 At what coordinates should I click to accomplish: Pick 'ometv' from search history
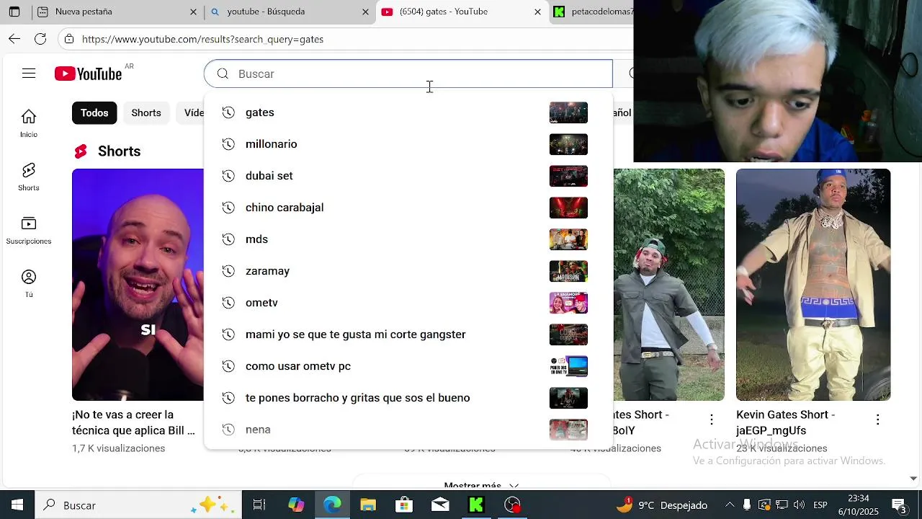(x=408, y=303)
